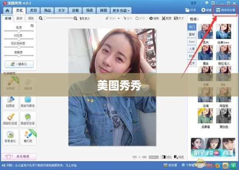Click the 新建 plus button
The image size is (239, 170).
click(x=206, y=10)
